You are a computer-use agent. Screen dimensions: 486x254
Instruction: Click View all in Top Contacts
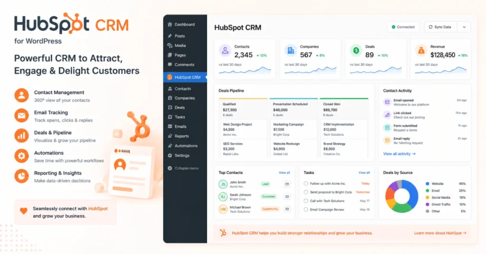pos(284,172)
